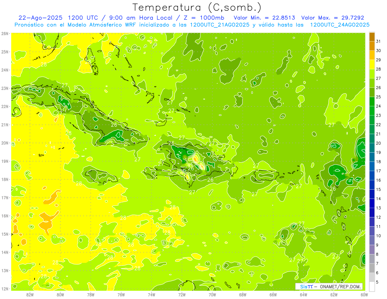Click "Valor Max. = 29.7292" in the header
This screenshot has width=387, height=299.
click(x=332, y=18)
